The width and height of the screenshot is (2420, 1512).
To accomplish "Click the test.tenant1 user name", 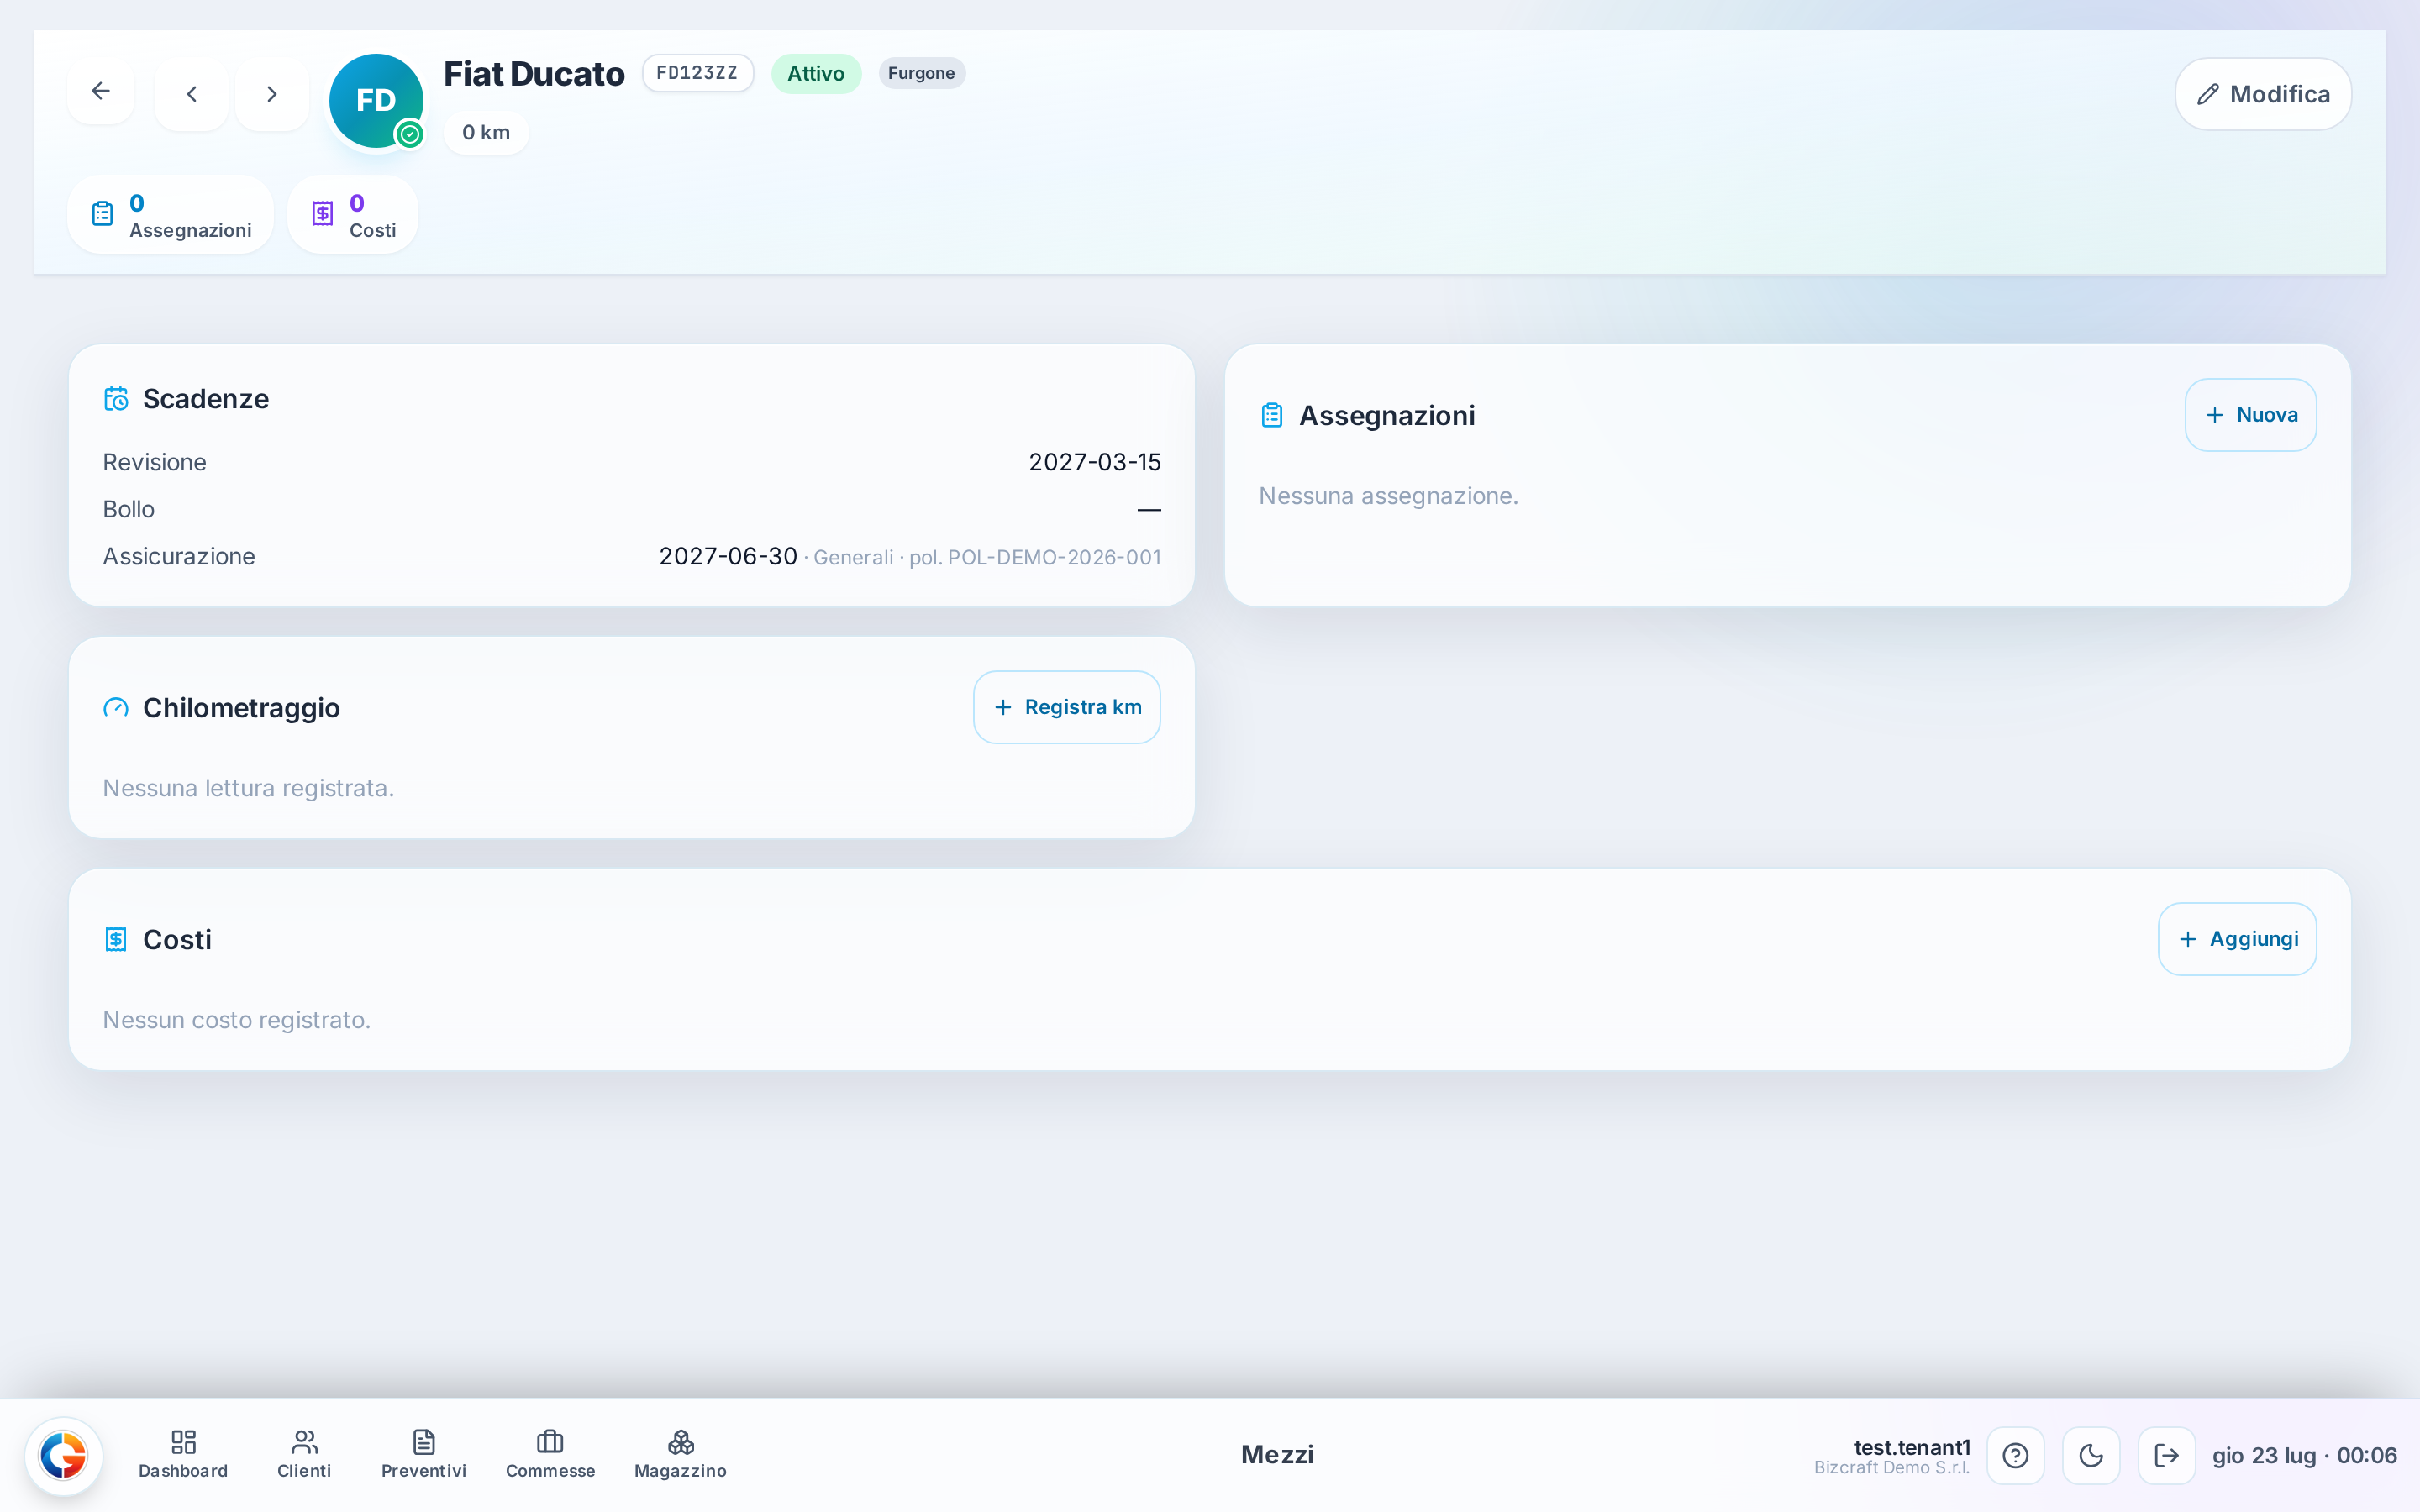I will click(1912, 1447).
